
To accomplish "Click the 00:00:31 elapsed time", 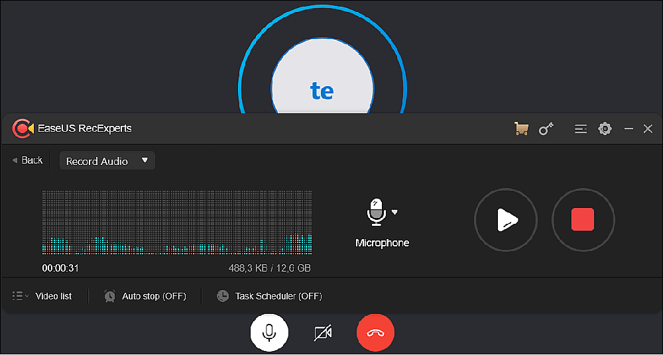I will tap(60, 268).
